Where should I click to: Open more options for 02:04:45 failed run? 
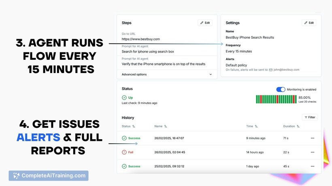pyautogui.click(x=313, y=152)
